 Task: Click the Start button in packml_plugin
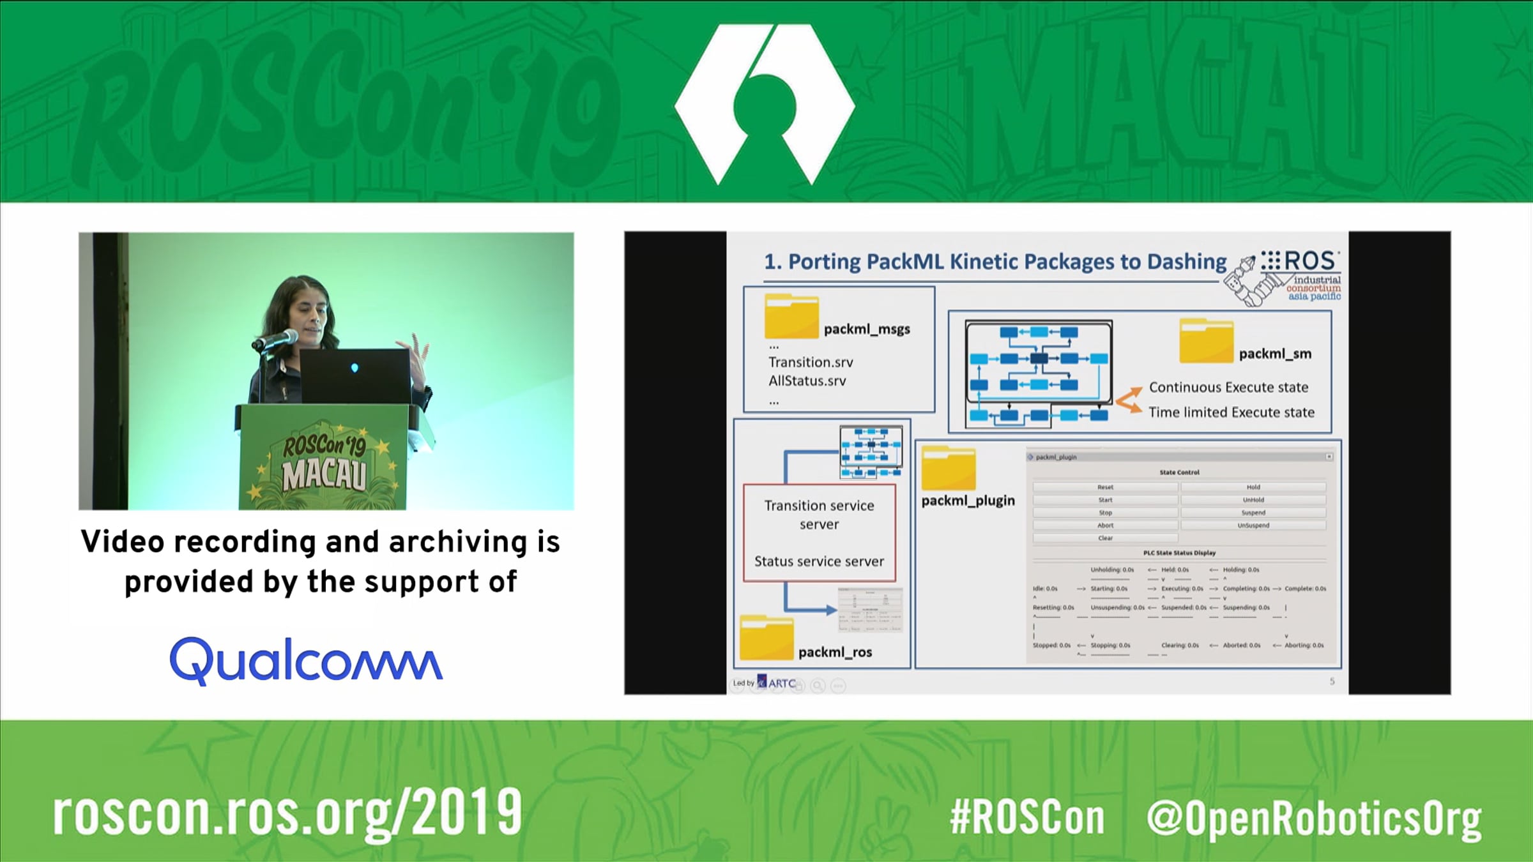pyautogui.click(x=1105, y=500)
